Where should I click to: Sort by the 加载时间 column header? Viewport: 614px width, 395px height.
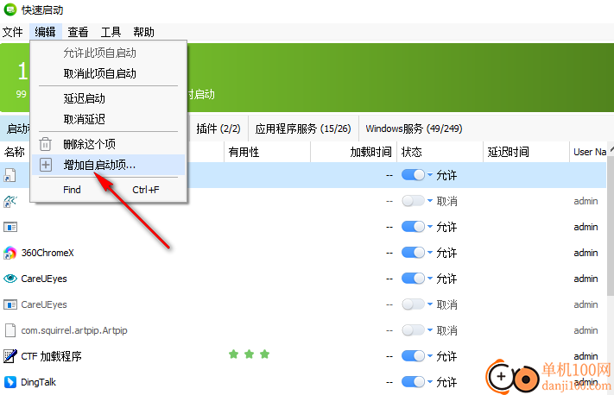(353, 152)
